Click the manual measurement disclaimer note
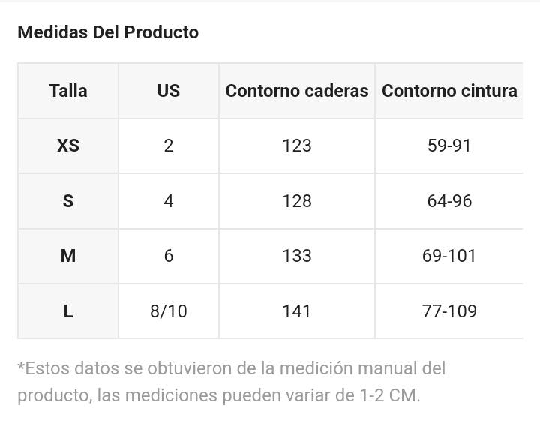Image resolution: width=540 pixels, height=436 pixels. click(x=232, y=382)
